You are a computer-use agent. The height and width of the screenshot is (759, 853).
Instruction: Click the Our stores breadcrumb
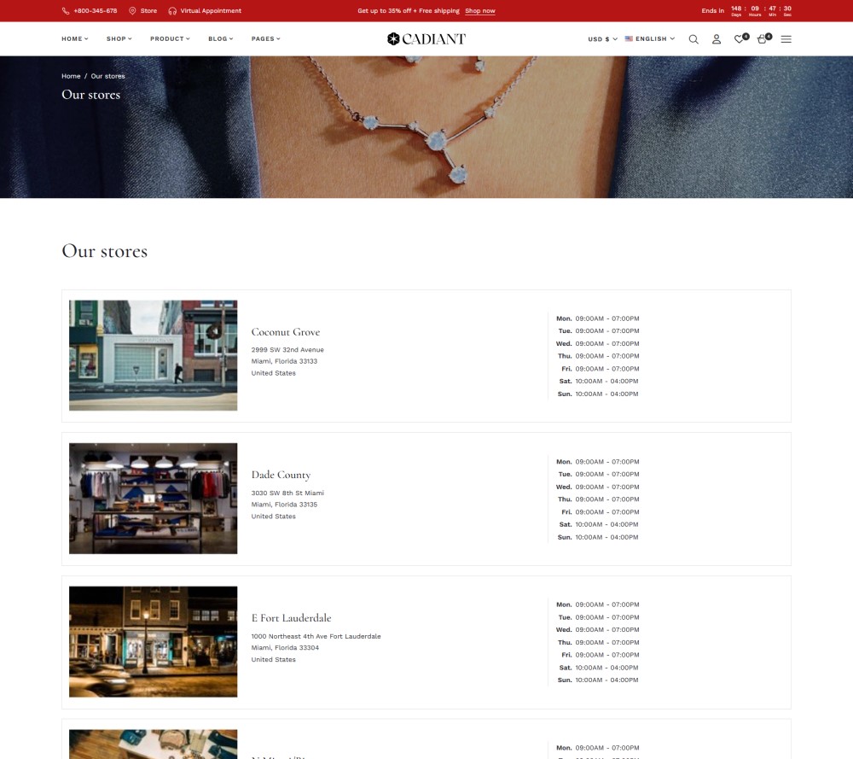pos(107,76)
